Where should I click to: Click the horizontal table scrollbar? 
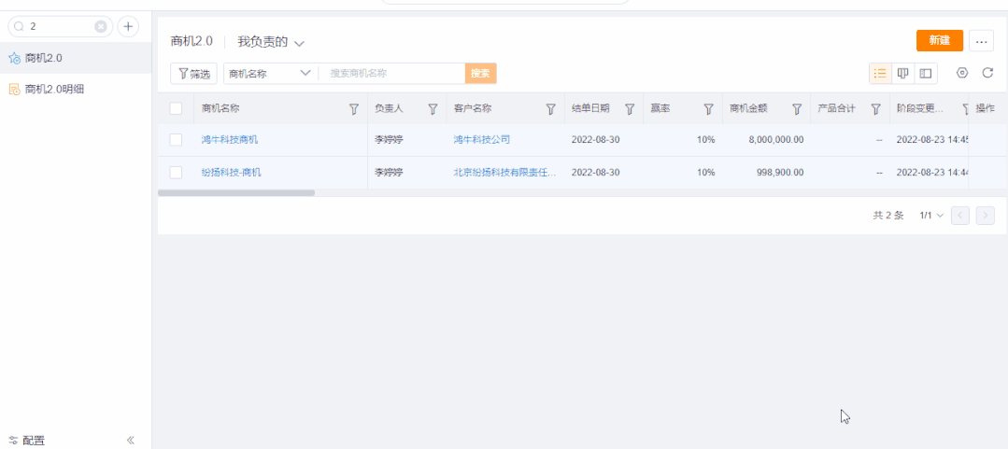click(x=236, y=192)
